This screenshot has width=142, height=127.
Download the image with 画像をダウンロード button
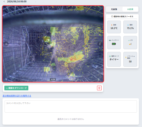pyautogui.click(x=16, y=88)
